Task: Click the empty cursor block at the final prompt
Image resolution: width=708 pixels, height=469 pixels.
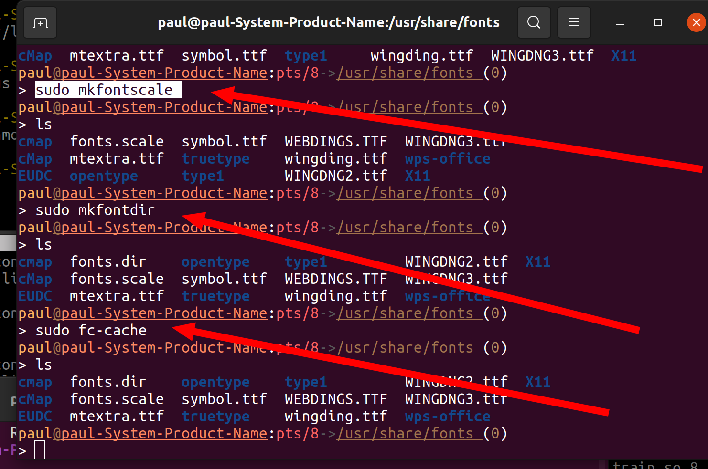Action: pyautogui.click(x=40, y=450)
